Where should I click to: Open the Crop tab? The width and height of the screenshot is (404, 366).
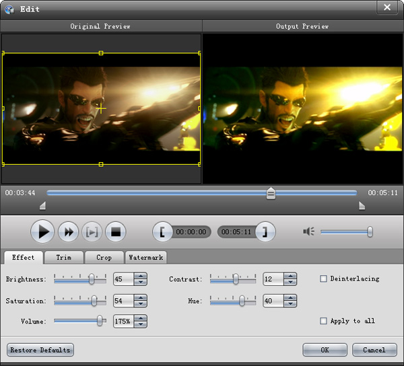tap(104, 258)
